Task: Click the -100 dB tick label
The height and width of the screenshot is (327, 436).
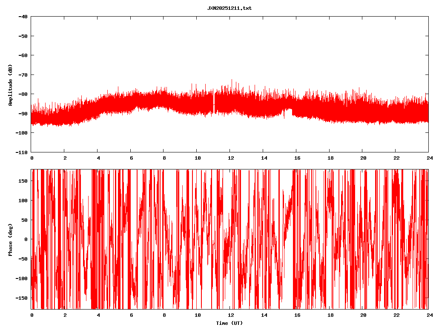Action: tap(22, 133)
